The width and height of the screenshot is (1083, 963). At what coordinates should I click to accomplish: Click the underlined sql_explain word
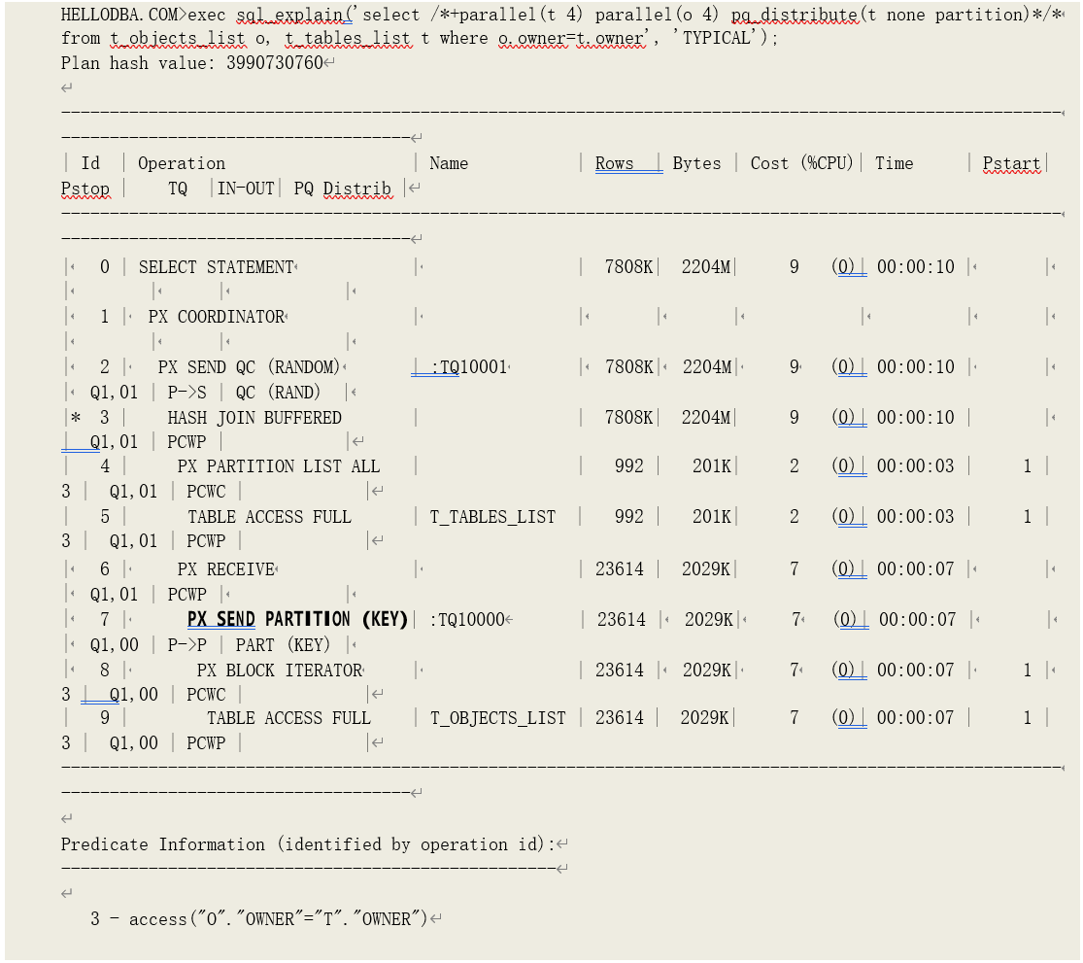tap(292, 15)
